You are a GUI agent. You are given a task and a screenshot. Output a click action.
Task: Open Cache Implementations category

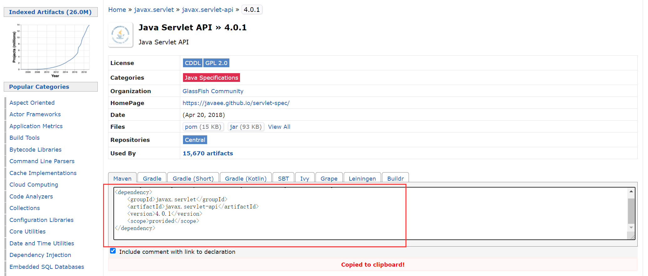43,173
